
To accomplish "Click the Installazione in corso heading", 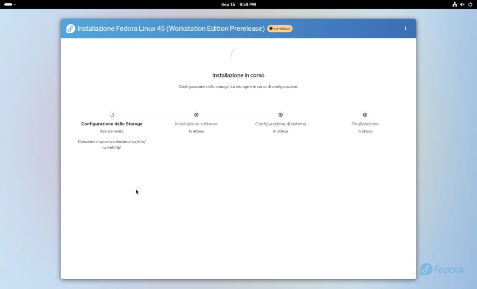I will click(238, 75).
